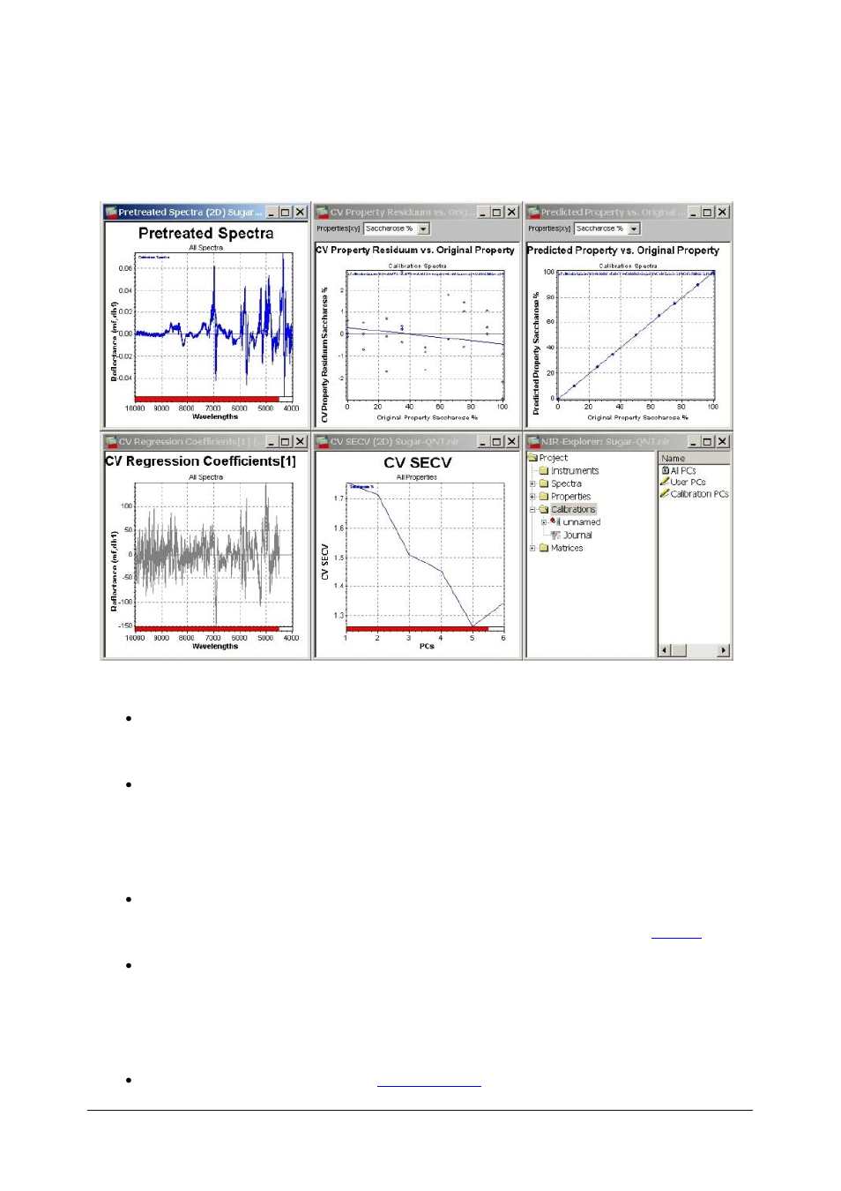This screenshot has width=841, height=1191.
Task: Minimize the NIR-Explorer window
Action: point(694,442)
